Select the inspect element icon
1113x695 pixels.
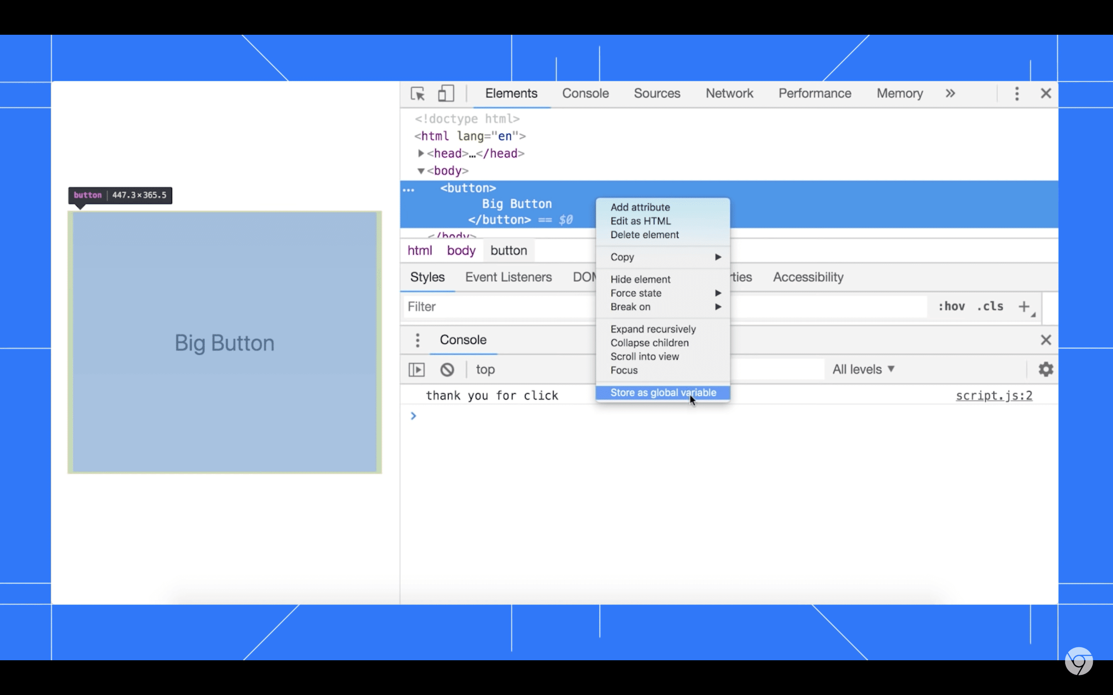pos(417,94)
